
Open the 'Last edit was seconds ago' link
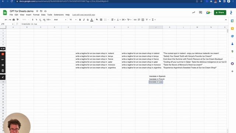[x=84, y=15]
